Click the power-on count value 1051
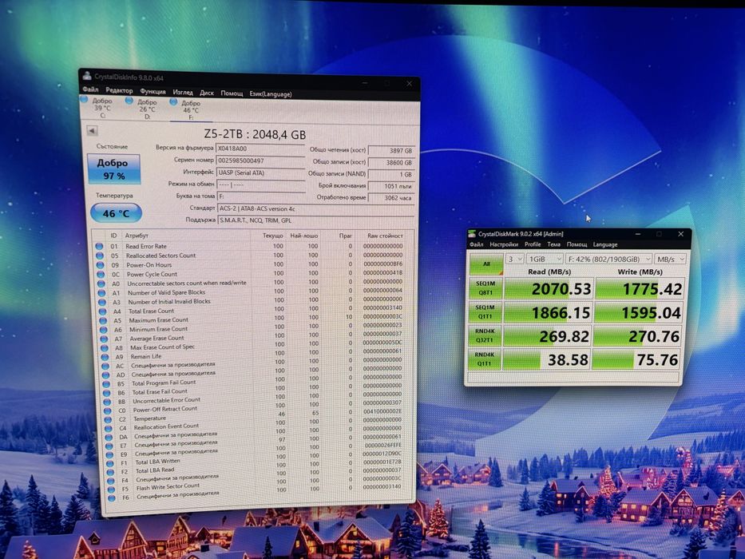745x559 pixels. [391, 186]
